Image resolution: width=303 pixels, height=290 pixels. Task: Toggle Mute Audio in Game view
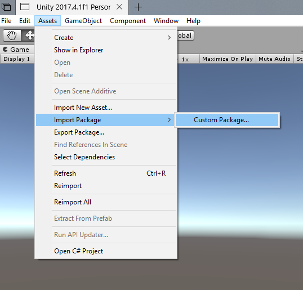click(x=274, y=59)
